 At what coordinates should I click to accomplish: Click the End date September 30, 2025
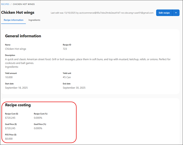point(74,88)
